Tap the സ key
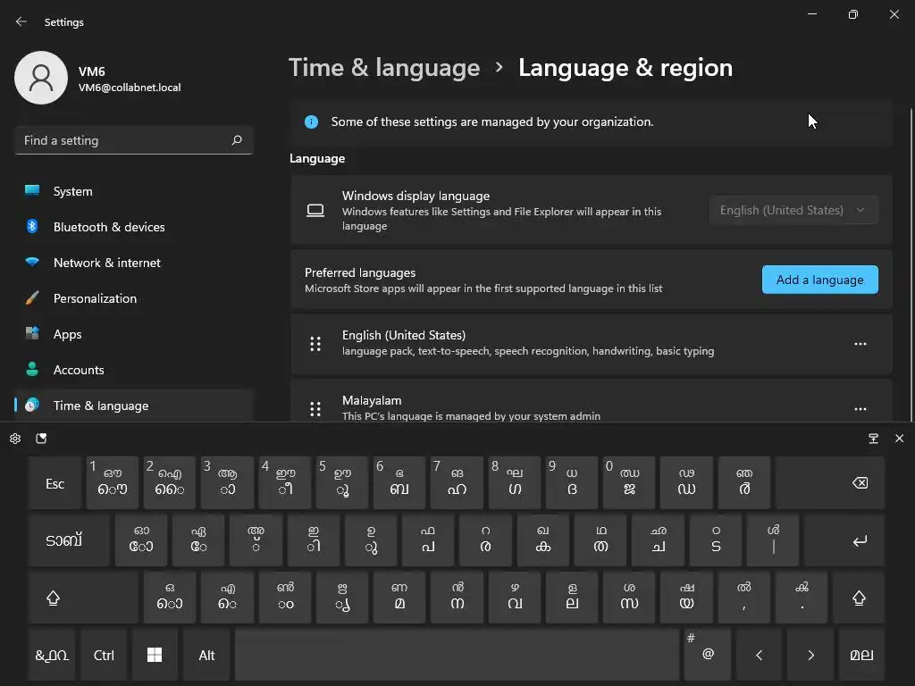Image resolution: width=915 pixels, height=686 pixels. coord(629,598)
